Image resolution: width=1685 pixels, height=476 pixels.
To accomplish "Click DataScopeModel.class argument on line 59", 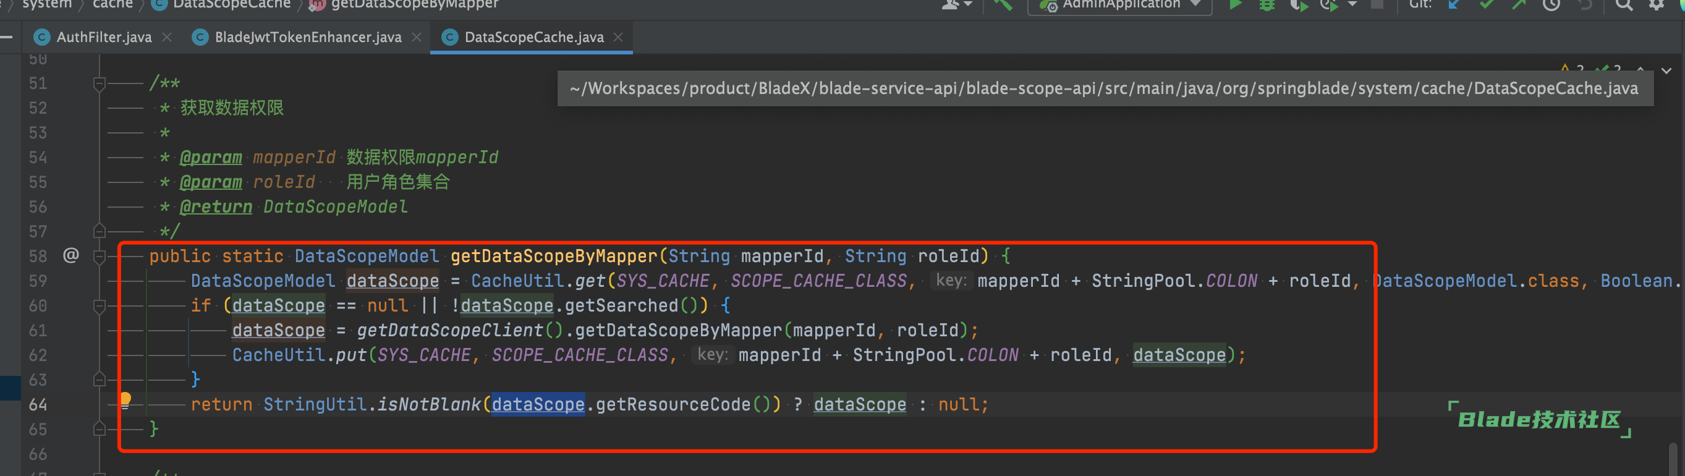I will coord(1475,281).
